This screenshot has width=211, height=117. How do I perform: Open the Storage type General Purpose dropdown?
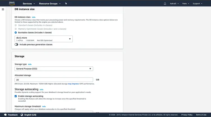click(x=54, y=69)
